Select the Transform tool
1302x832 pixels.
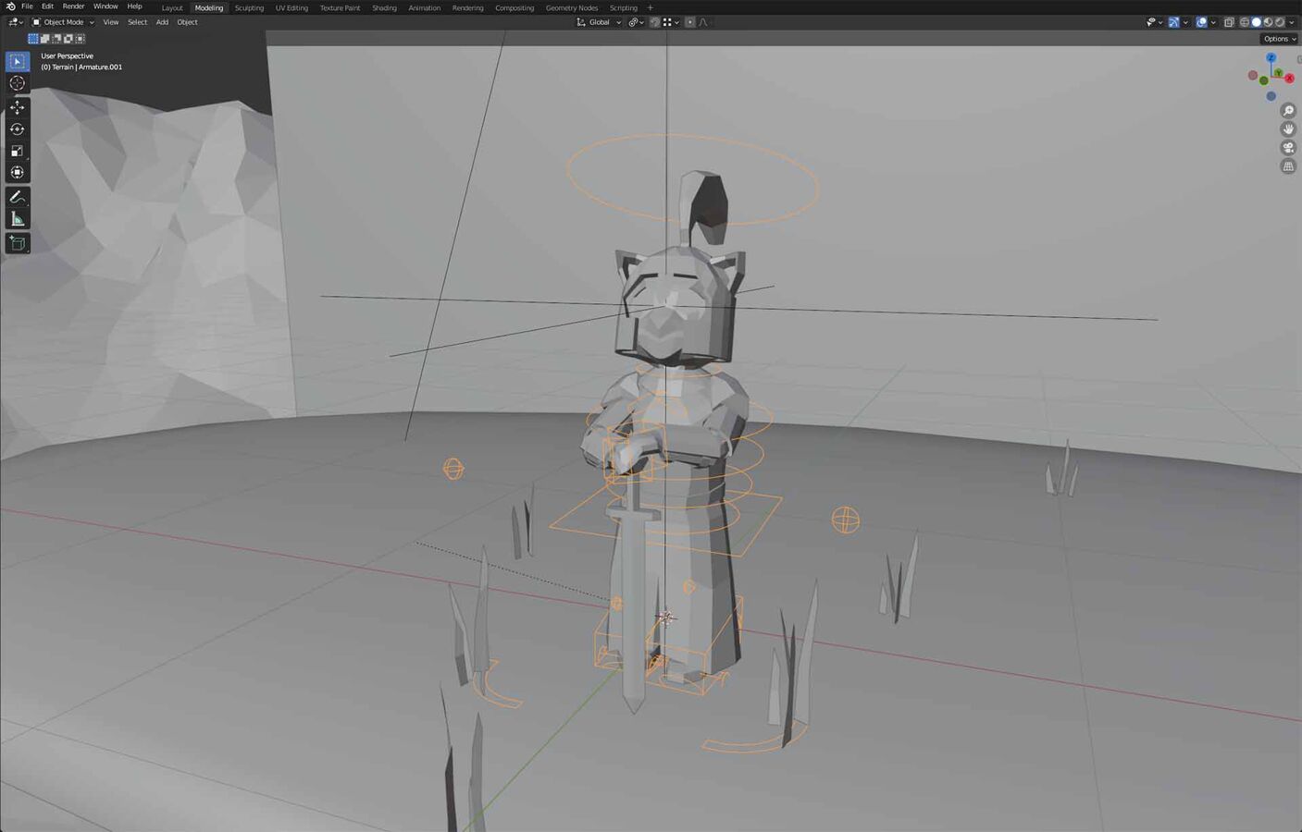(17, 173)
